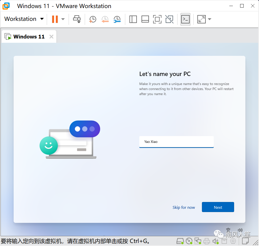Click the CD/DVD drive status icon
Image resolution: width=259 pixels, height=246 pixels.
(189, 241)
